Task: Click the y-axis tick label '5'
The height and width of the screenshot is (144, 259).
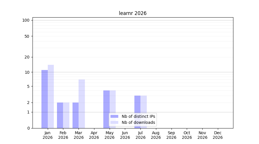Action: point(28,86)
